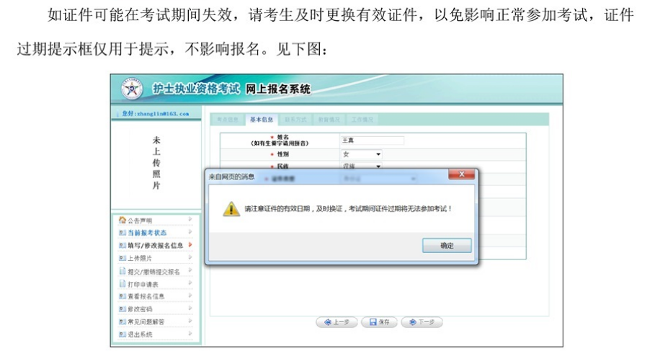Screen dimensions: 668x359
Task: Click the 公告声明 home icon in sidebar
Action: [x=122, y=221]
